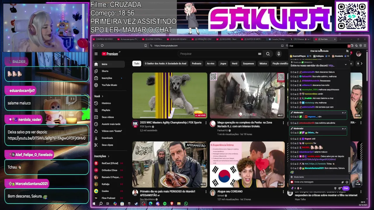Open Steam from the taskbar
This screenshot has height=210, width=374.
[x=136, y=204]
